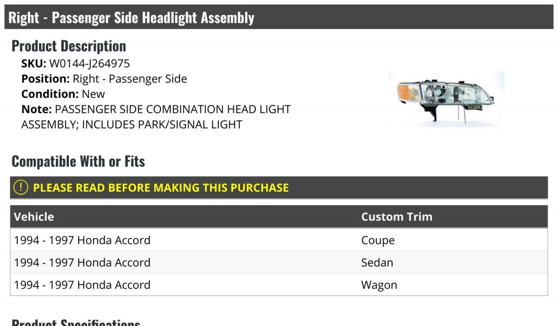Click the Honda Accord vehicle in Sedan row
The image size is (558, 326).
[82, 262]
